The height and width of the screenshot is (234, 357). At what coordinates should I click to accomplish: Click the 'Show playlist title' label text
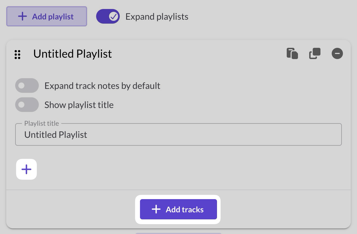(x=79, y=105)
